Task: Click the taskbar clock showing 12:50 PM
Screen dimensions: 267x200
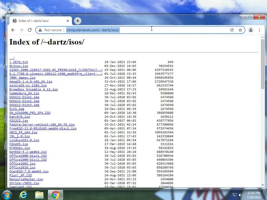Action: point(254,195)
